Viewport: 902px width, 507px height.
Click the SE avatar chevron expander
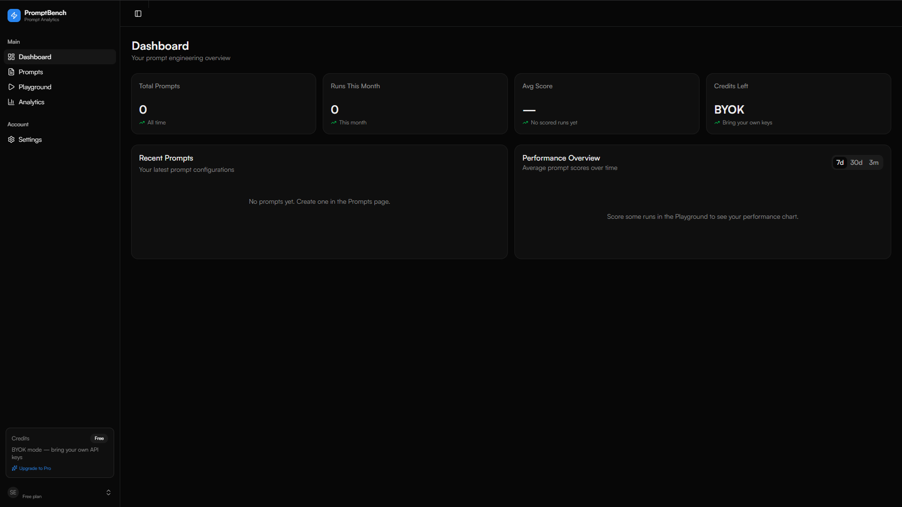click(x=108, y=492)
